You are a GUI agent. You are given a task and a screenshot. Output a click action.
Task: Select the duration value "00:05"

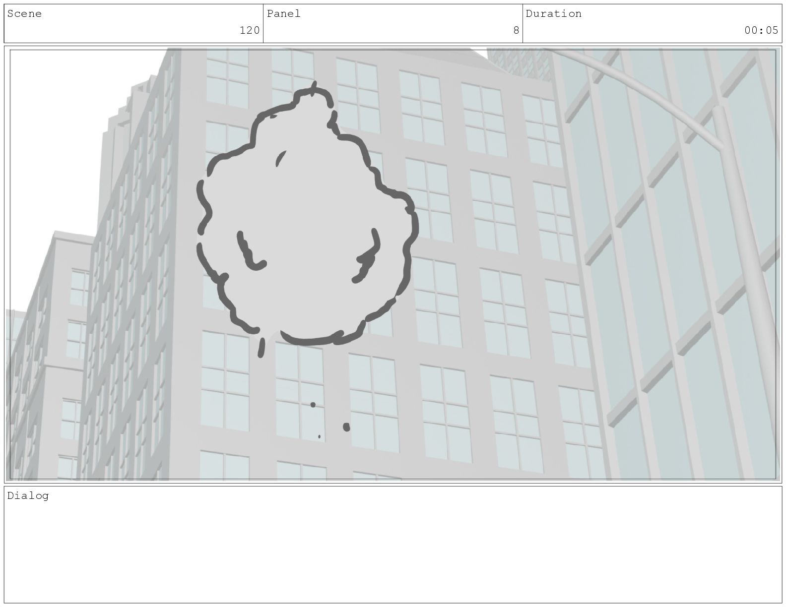(761, 30)
